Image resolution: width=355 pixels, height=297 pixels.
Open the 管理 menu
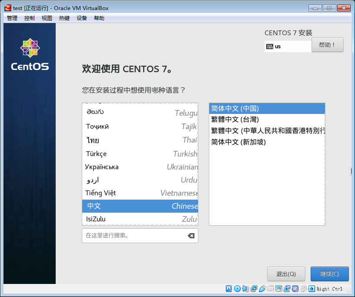(x=12, y=18)
